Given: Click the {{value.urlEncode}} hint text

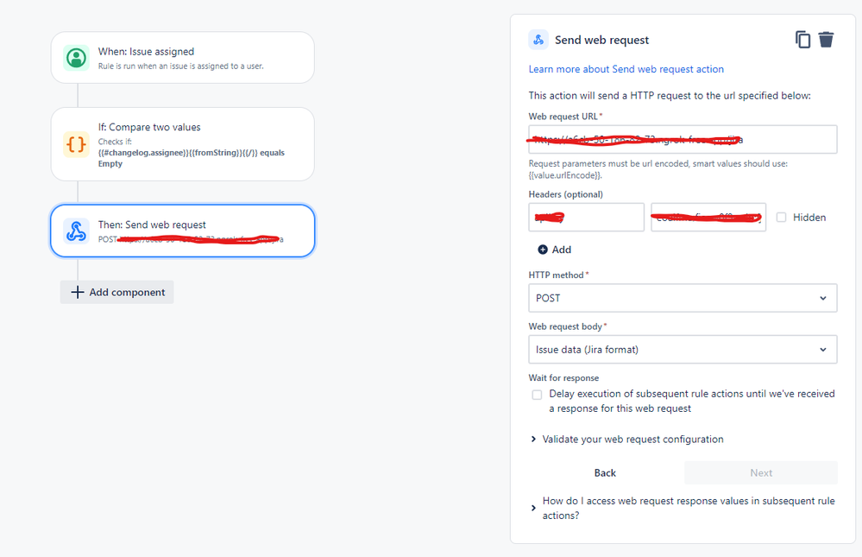Looking at the screenshot, I should point(565,175).
